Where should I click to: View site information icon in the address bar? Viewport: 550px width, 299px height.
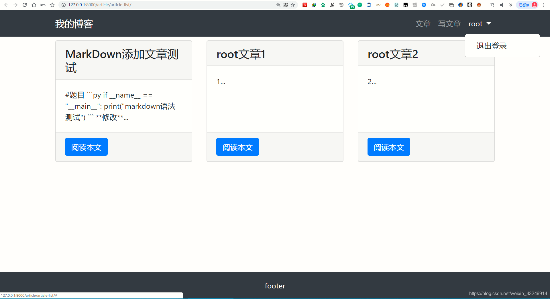64,5
